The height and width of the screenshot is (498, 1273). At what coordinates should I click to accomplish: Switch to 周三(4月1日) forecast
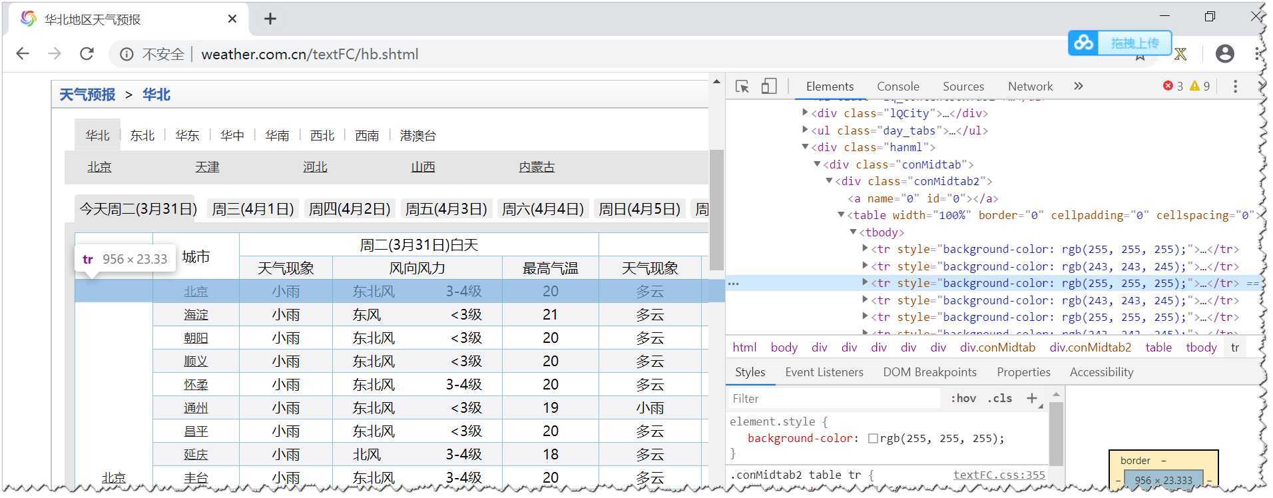point(253,209)
